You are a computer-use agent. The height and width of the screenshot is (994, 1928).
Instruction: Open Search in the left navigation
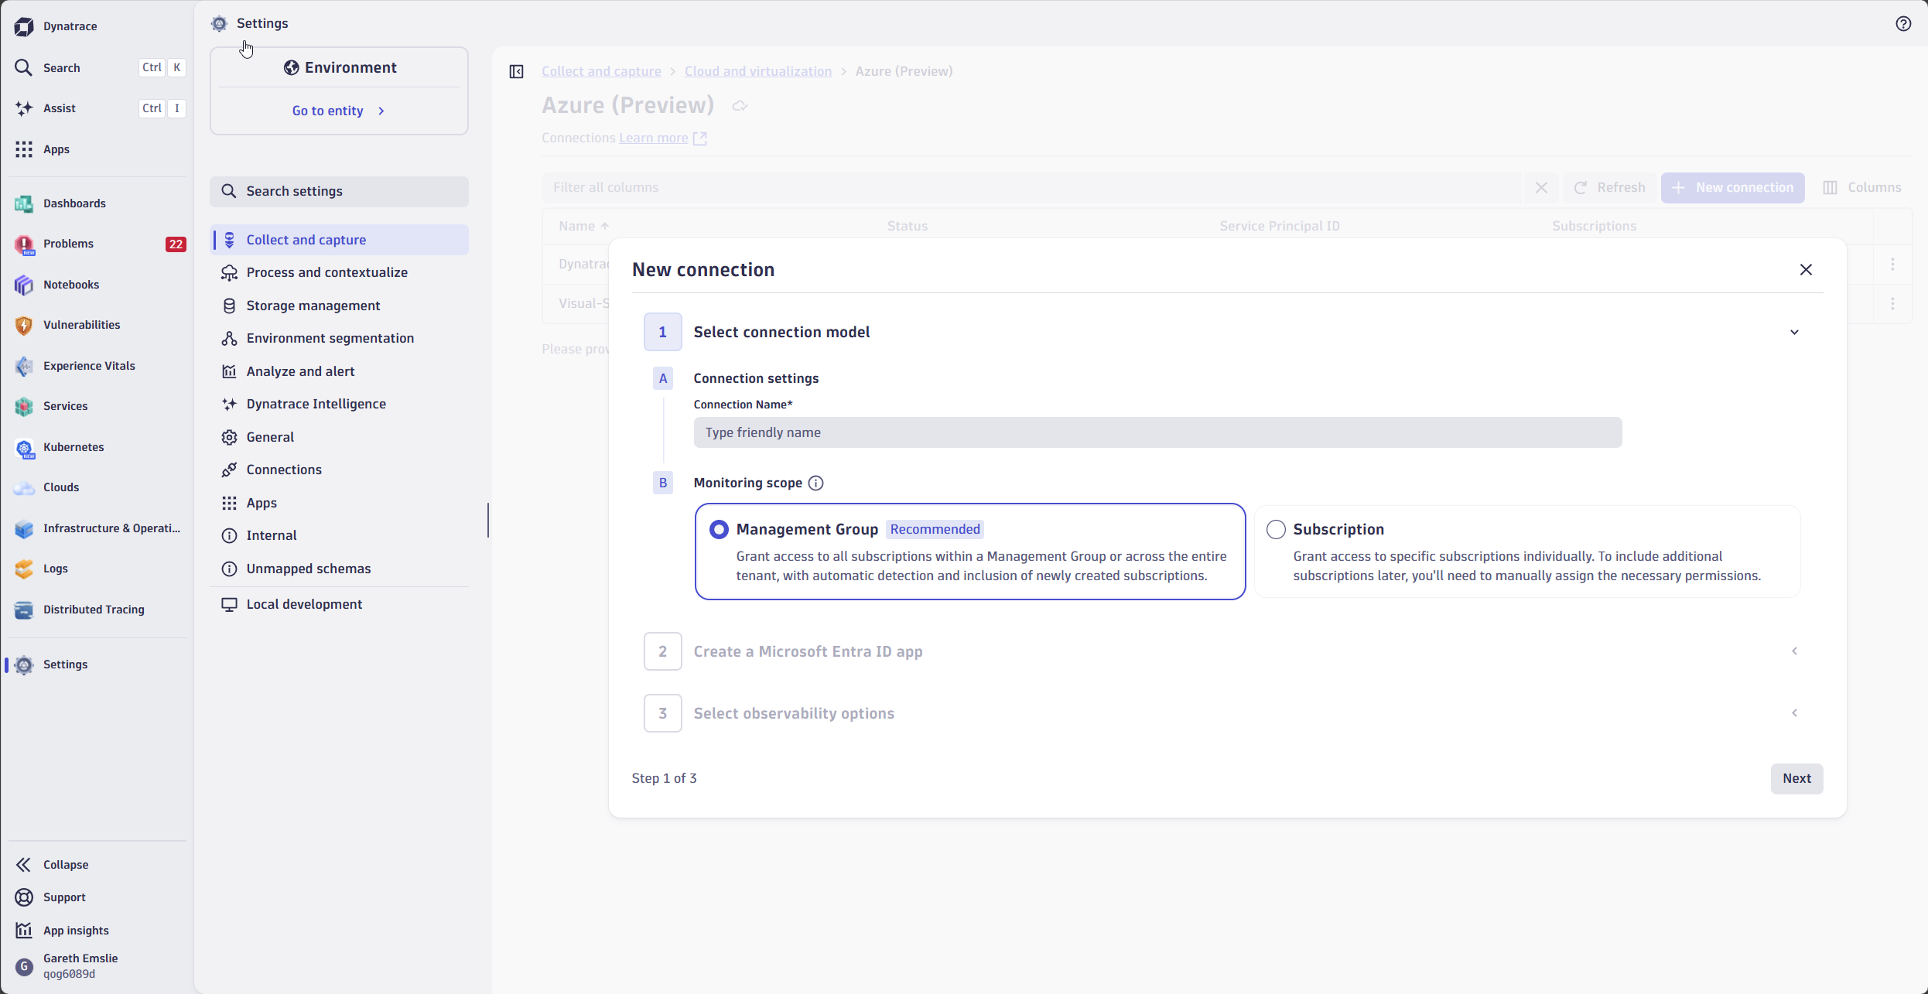click(99, 67)
